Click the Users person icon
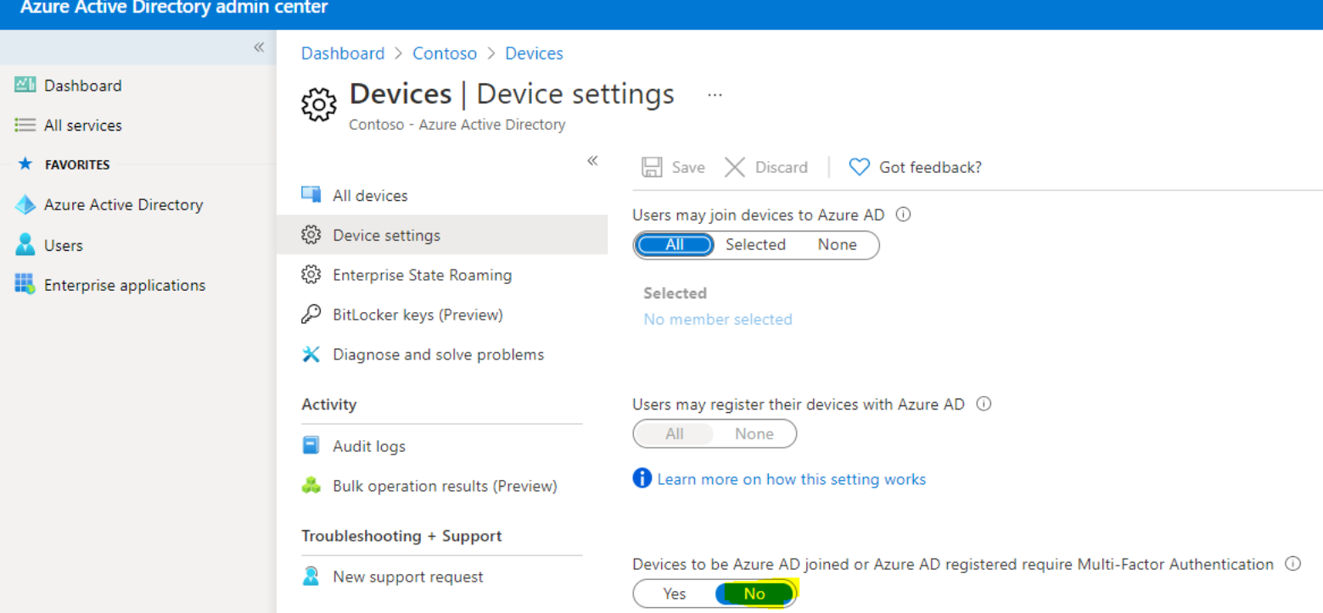This screenshot has width=1323, height=613. tap(25, 244)
